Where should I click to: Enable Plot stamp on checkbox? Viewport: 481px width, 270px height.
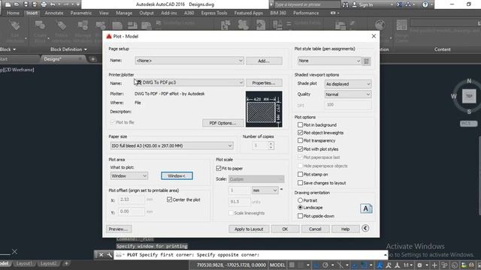tap(300, 174)
